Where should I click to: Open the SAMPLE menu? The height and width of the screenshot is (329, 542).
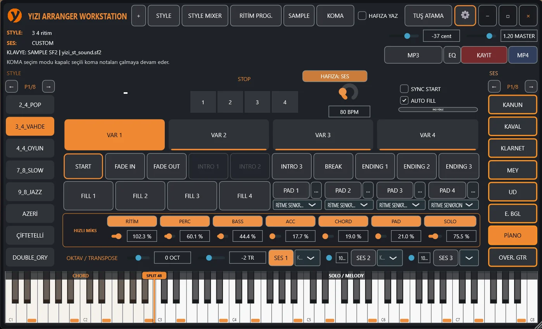coord(299,16)
